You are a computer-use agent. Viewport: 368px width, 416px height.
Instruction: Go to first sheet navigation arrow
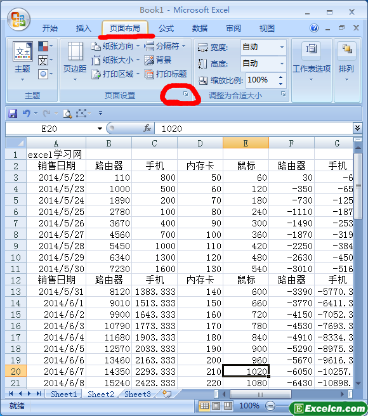pos(11,393)
